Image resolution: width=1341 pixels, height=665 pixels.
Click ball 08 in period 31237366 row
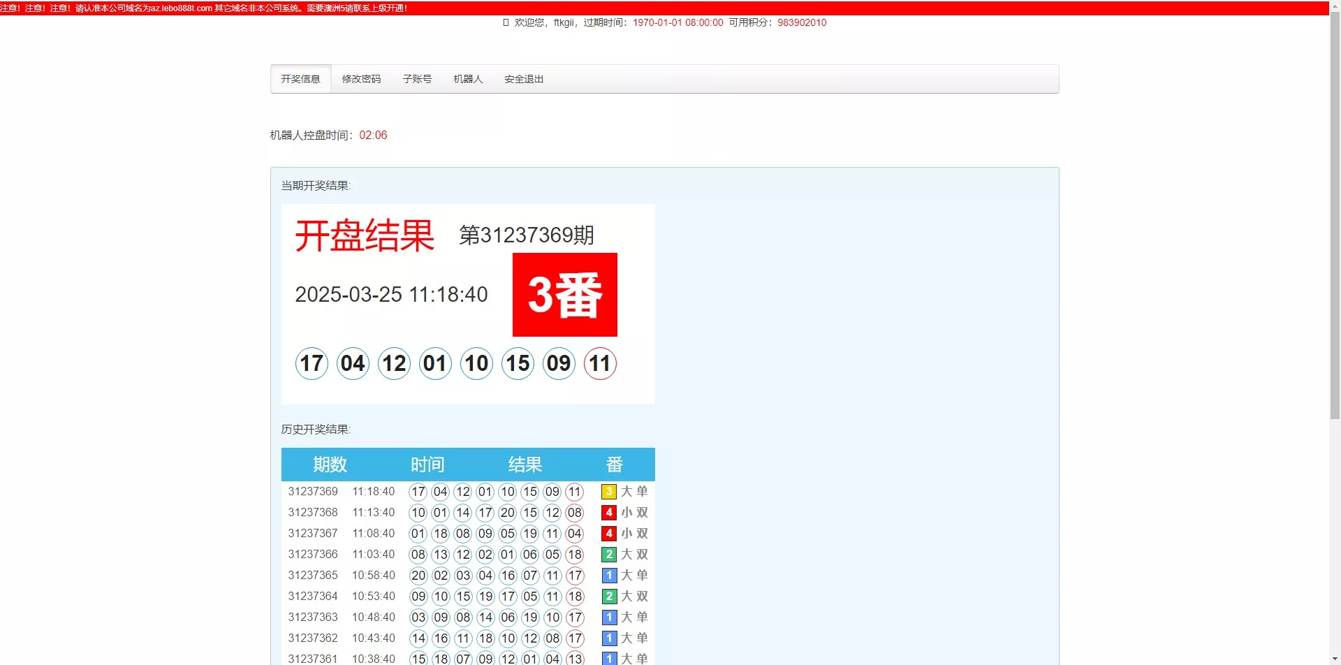(418, 554)
